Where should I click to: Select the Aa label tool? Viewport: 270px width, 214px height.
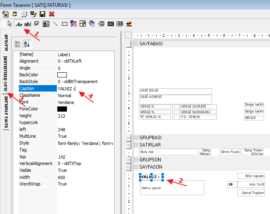coord(18,24)
